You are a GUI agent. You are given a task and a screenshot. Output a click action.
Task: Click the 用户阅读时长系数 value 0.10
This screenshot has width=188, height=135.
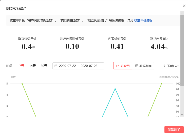coord(72,46)
